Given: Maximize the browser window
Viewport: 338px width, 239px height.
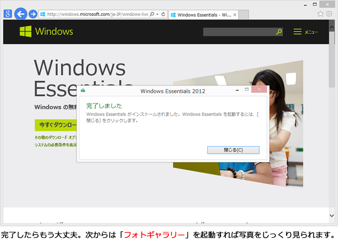Looking at the screenshot, I should pos(315,4).
